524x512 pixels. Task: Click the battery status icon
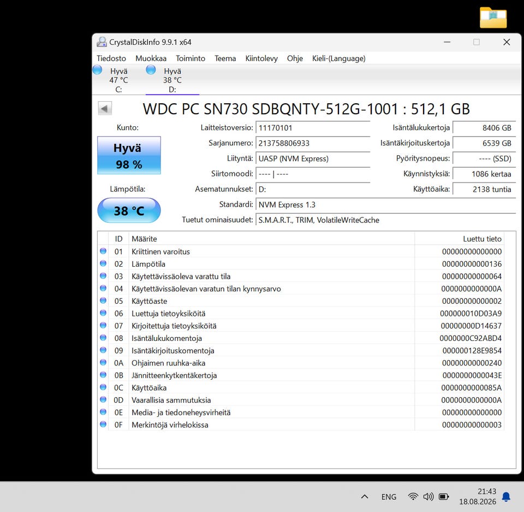pyautogui.click(x=444, y=497)
